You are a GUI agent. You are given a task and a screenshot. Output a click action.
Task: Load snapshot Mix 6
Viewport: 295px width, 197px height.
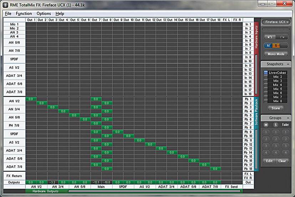[275, 93]
